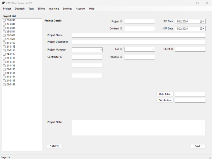
Task: Click the Client ID input field
Action: click(190, 49)
